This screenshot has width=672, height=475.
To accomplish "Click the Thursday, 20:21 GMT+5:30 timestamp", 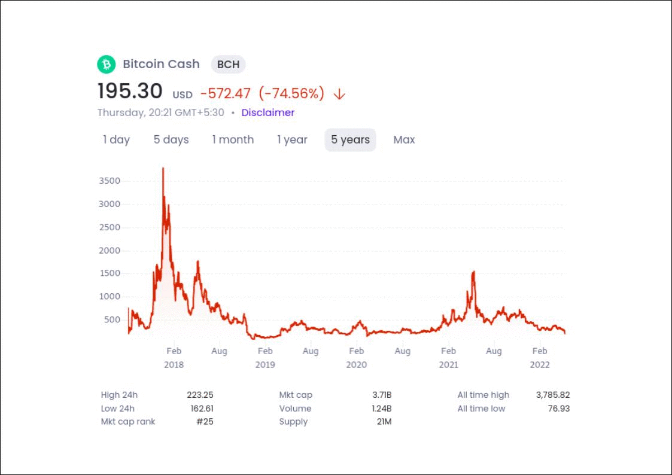I will (161, 112).
